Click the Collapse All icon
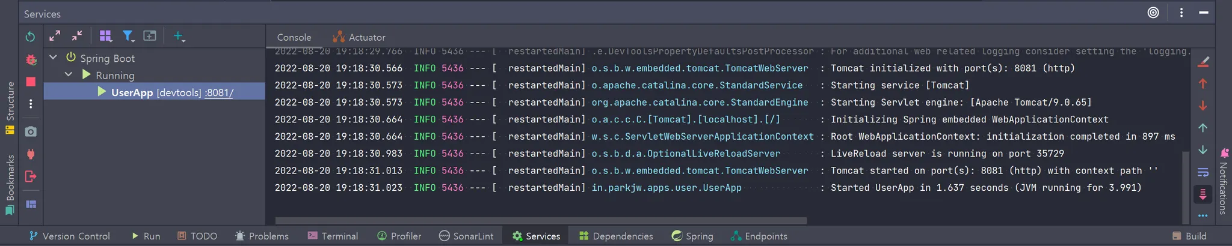 (77, 36)
